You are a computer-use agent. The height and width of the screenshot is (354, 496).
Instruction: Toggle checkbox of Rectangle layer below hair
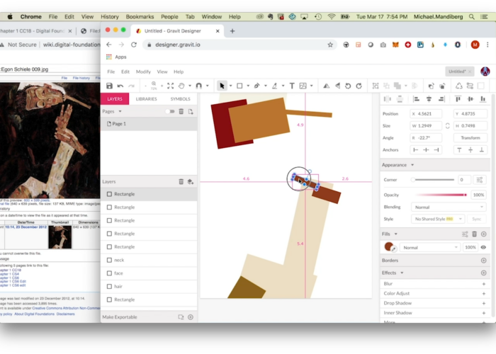[109, 299]
